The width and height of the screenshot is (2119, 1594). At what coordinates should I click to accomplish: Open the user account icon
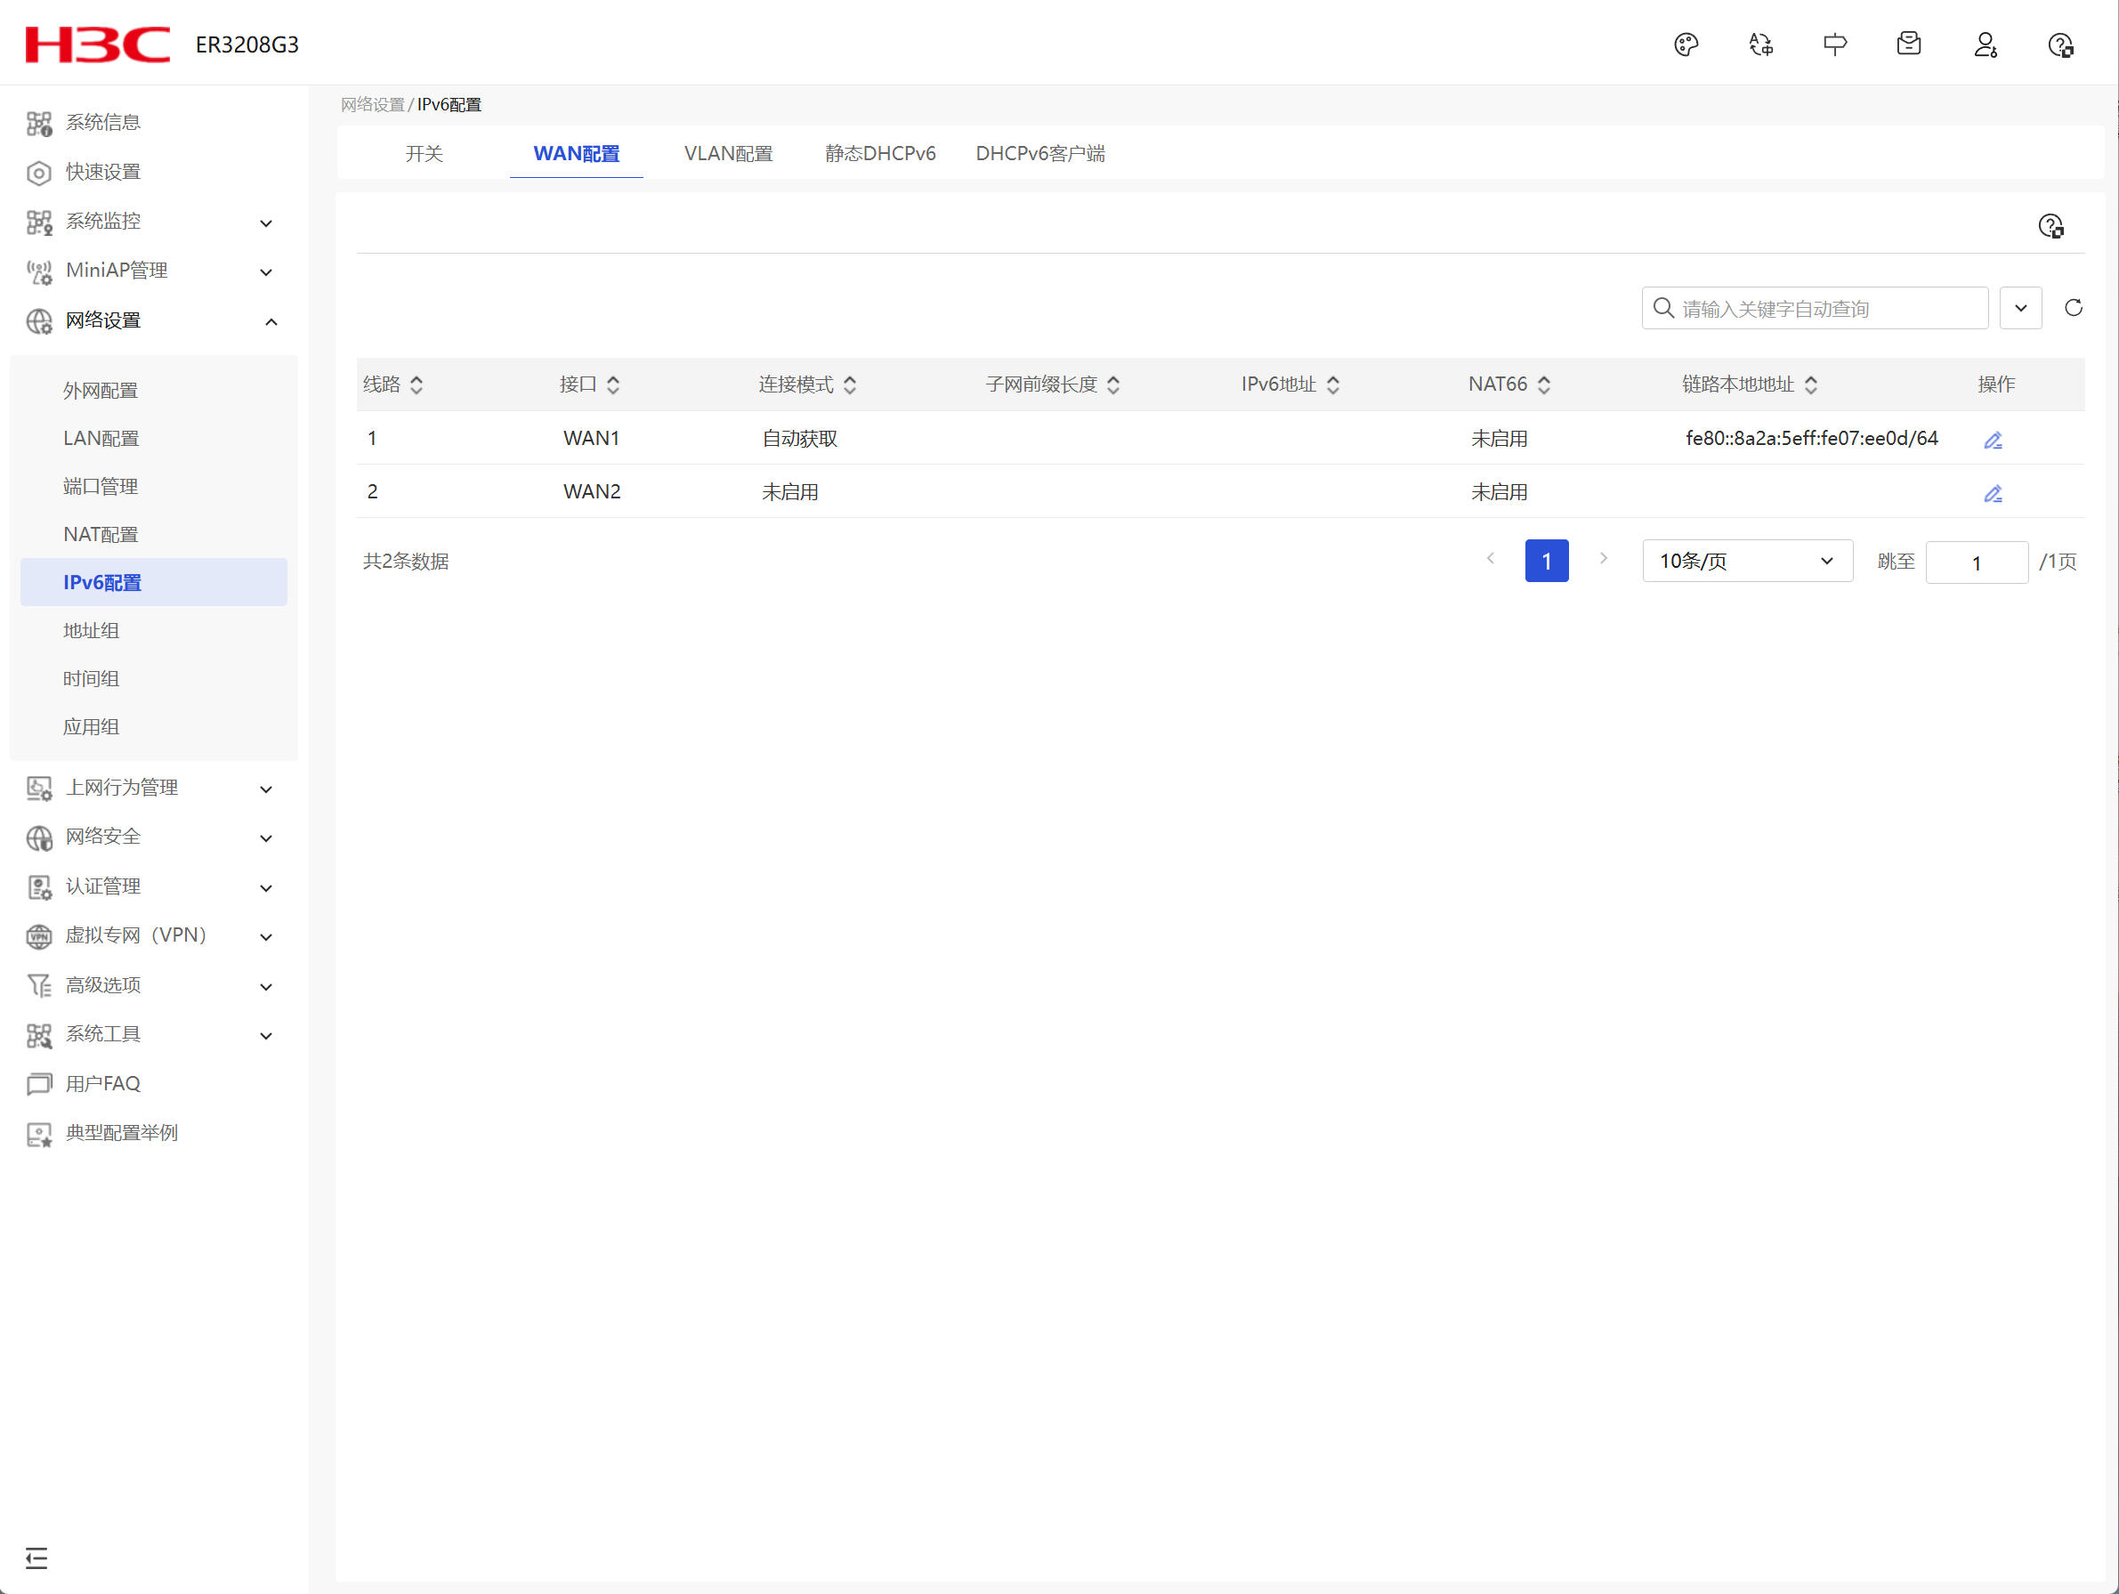tap(1985, 45)
